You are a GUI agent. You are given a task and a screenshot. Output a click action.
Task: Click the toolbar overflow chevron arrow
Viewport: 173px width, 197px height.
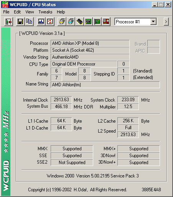166,22
